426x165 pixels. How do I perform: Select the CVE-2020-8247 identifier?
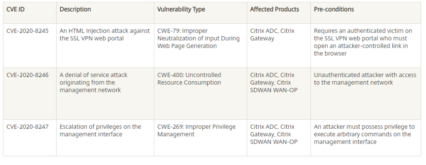click(27, 127)
